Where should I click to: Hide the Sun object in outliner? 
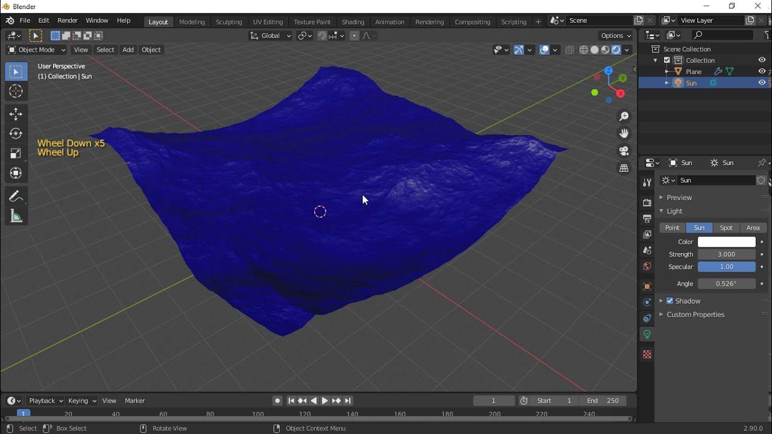tap(762, 83)
